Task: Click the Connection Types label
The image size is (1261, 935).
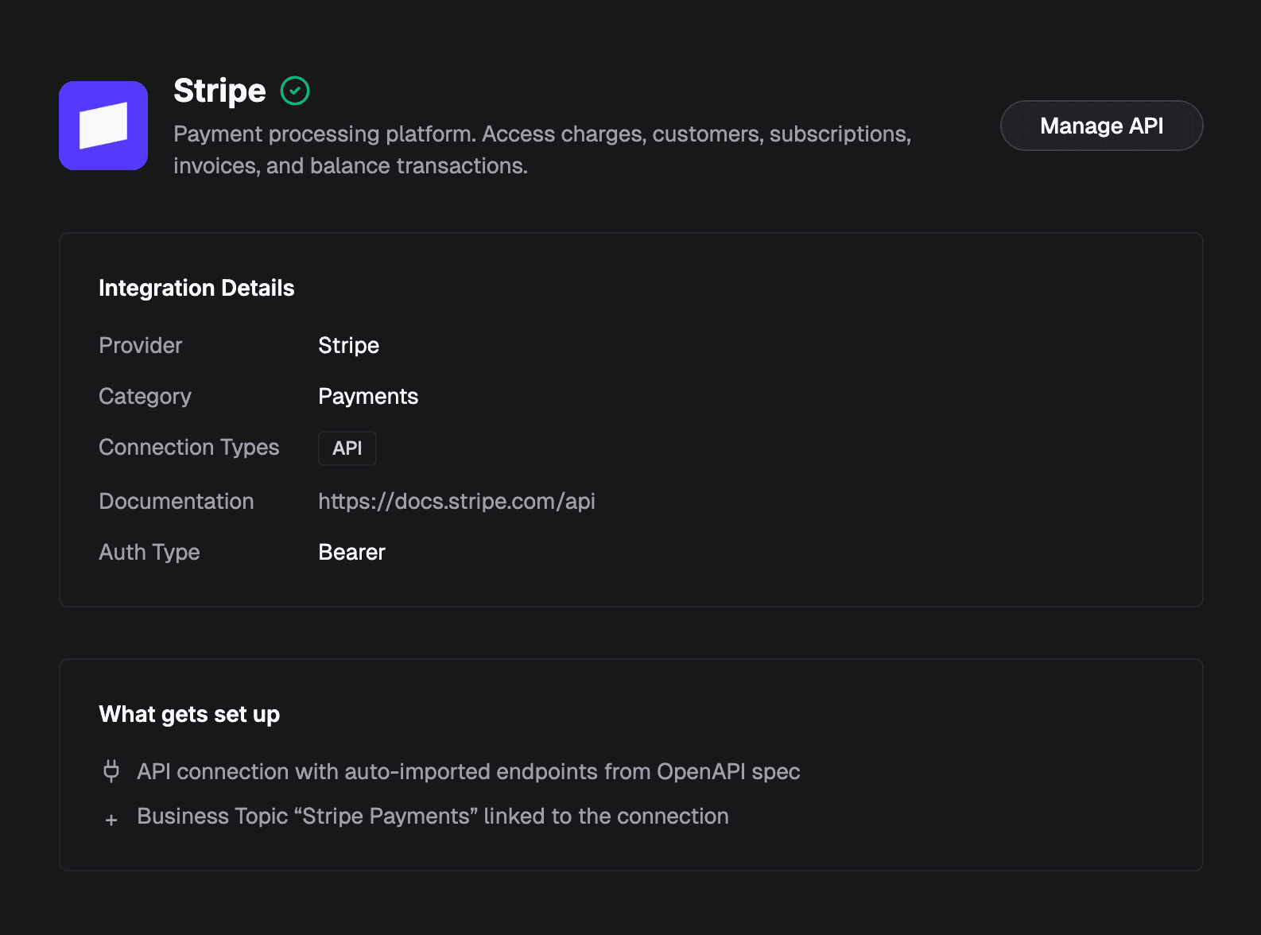Action: (x=189, y=448)
